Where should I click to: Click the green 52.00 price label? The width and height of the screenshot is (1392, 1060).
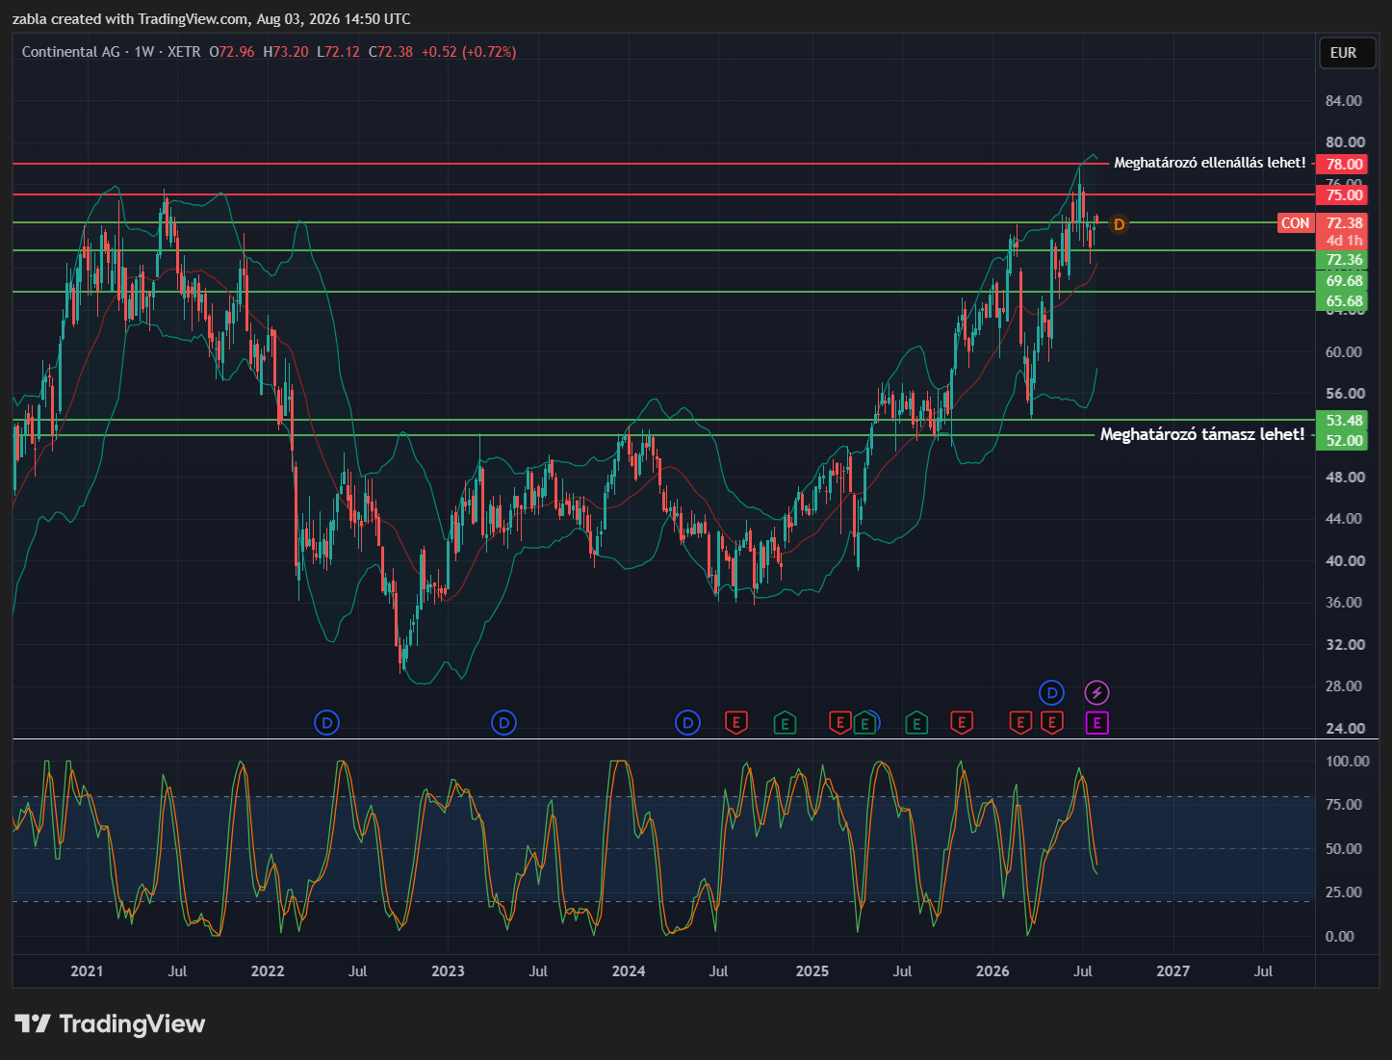(x=1342, y=441)
